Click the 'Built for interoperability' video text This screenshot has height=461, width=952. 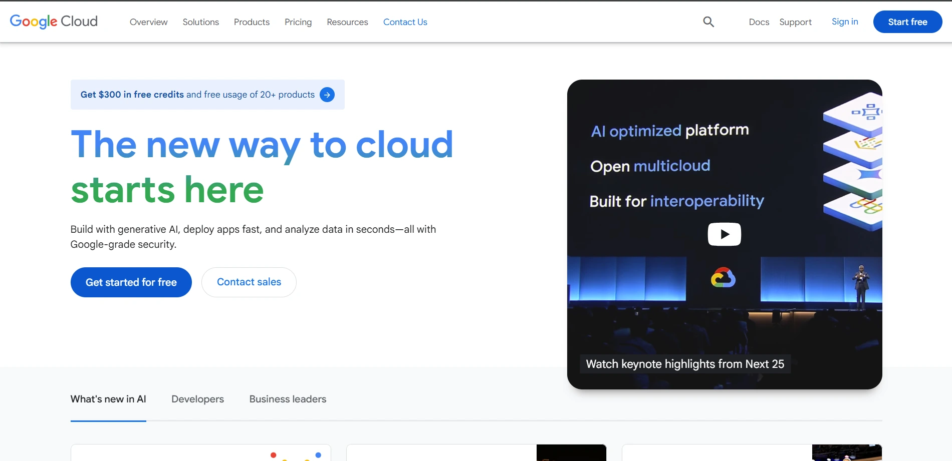677,201
